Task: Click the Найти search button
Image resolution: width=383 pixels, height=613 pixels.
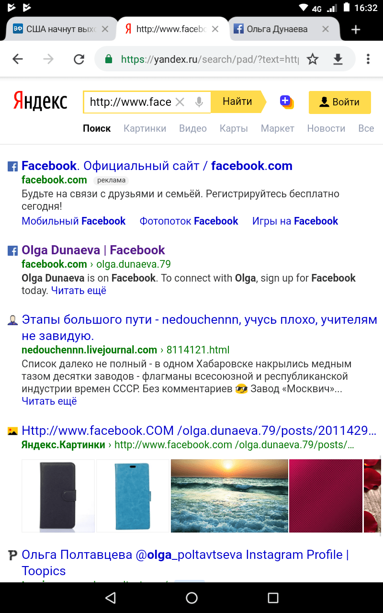Action: click(237, 102)
